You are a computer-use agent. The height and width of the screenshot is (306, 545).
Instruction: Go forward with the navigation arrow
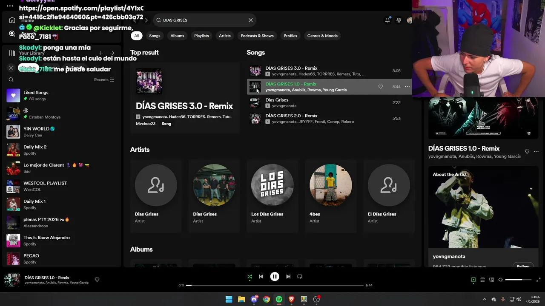click(x=146, y=20)
